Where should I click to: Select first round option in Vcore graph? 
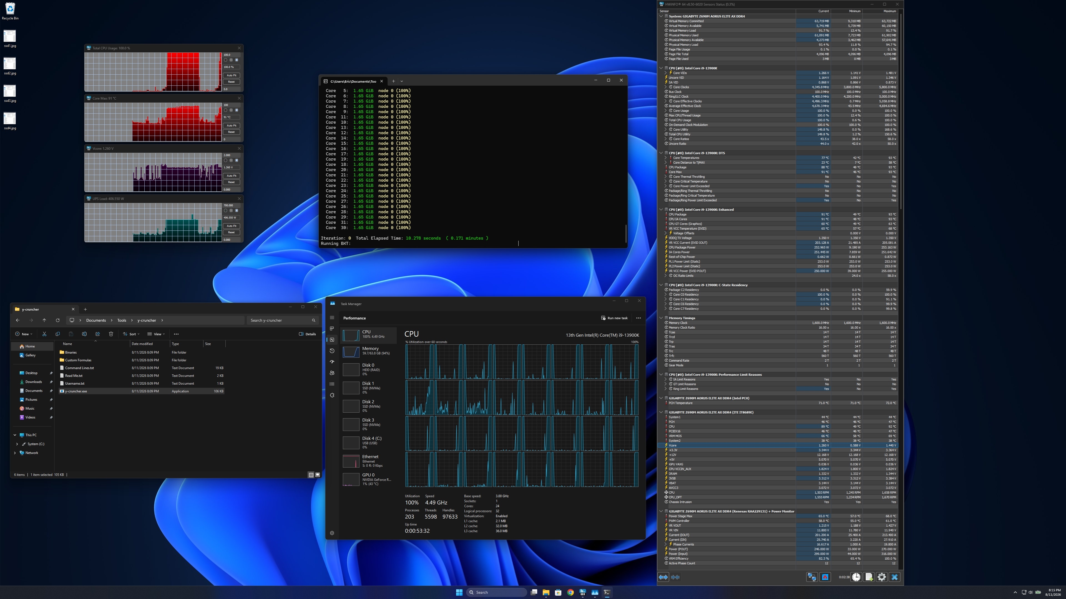tap(225, 160)
